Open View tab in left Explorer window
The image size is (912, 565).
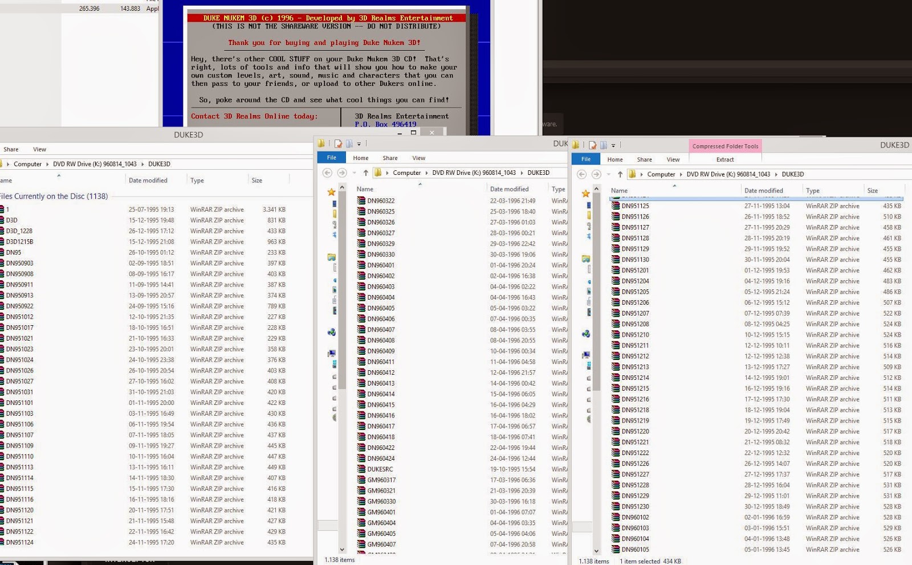[x=39, y=149]
